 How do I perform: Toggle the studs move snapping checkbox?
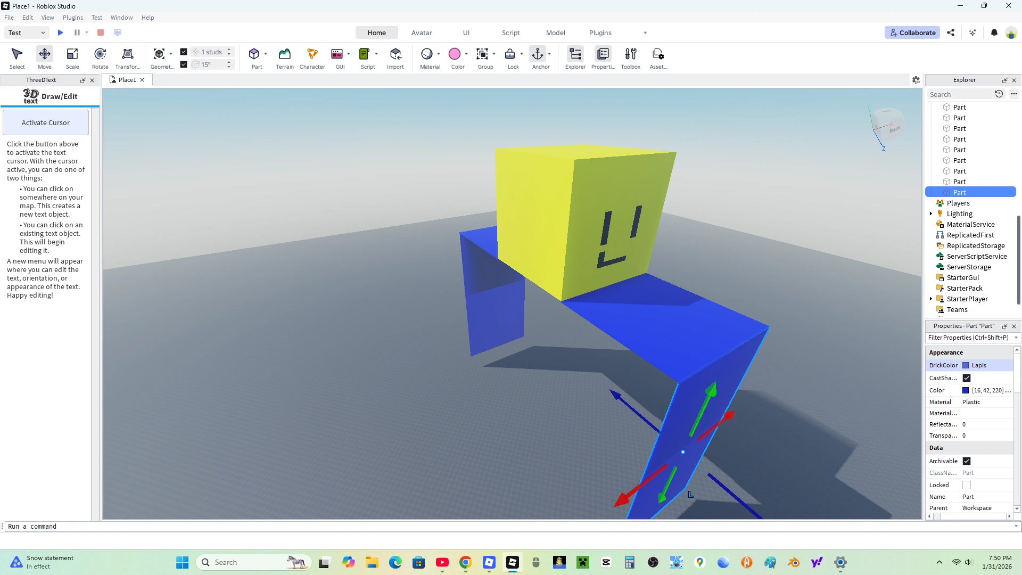click(x=184, y=52)
